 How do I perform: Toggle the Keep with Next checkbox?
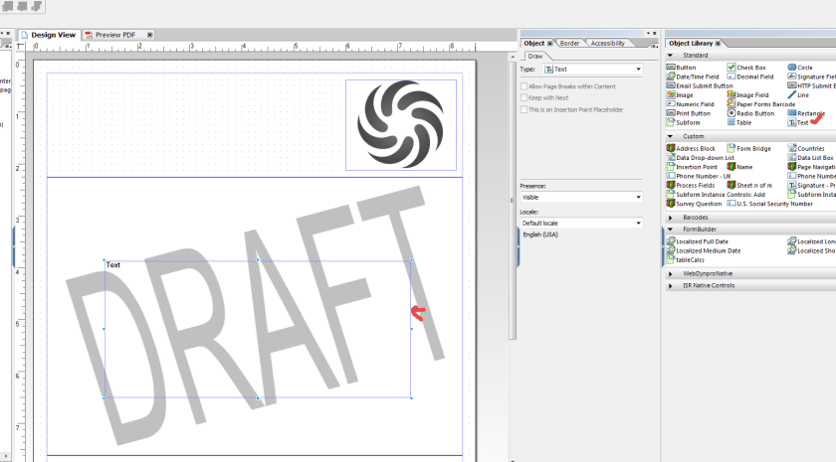point(524,98)
